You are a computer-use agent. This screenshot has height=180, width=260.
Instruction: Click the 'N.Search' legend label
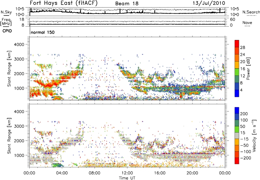click(251, 12)
